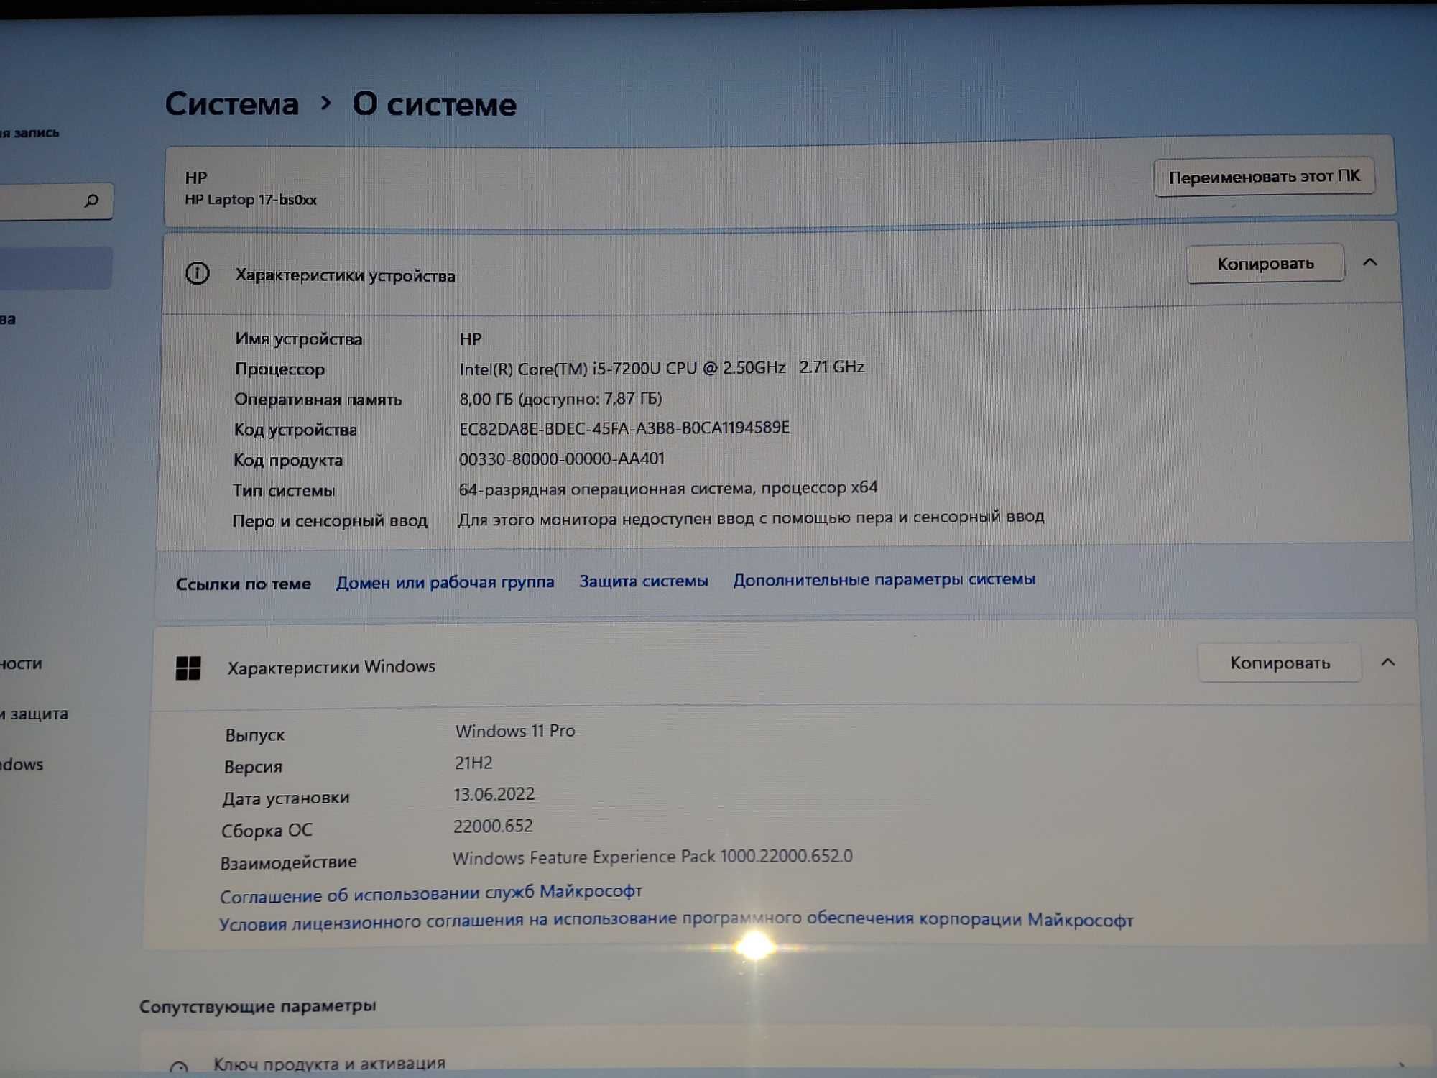This screenshot has width=1437, height=1078.
Task: Open sidebar item ending in 'dows'
Action: tap(22, 765)
